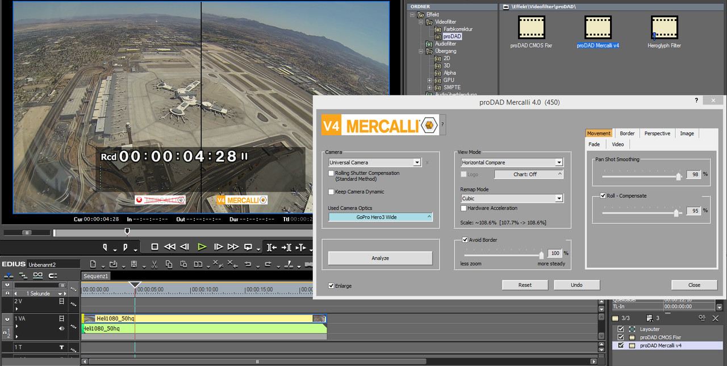Expand the GPU transitions node

tap(430, 80)
